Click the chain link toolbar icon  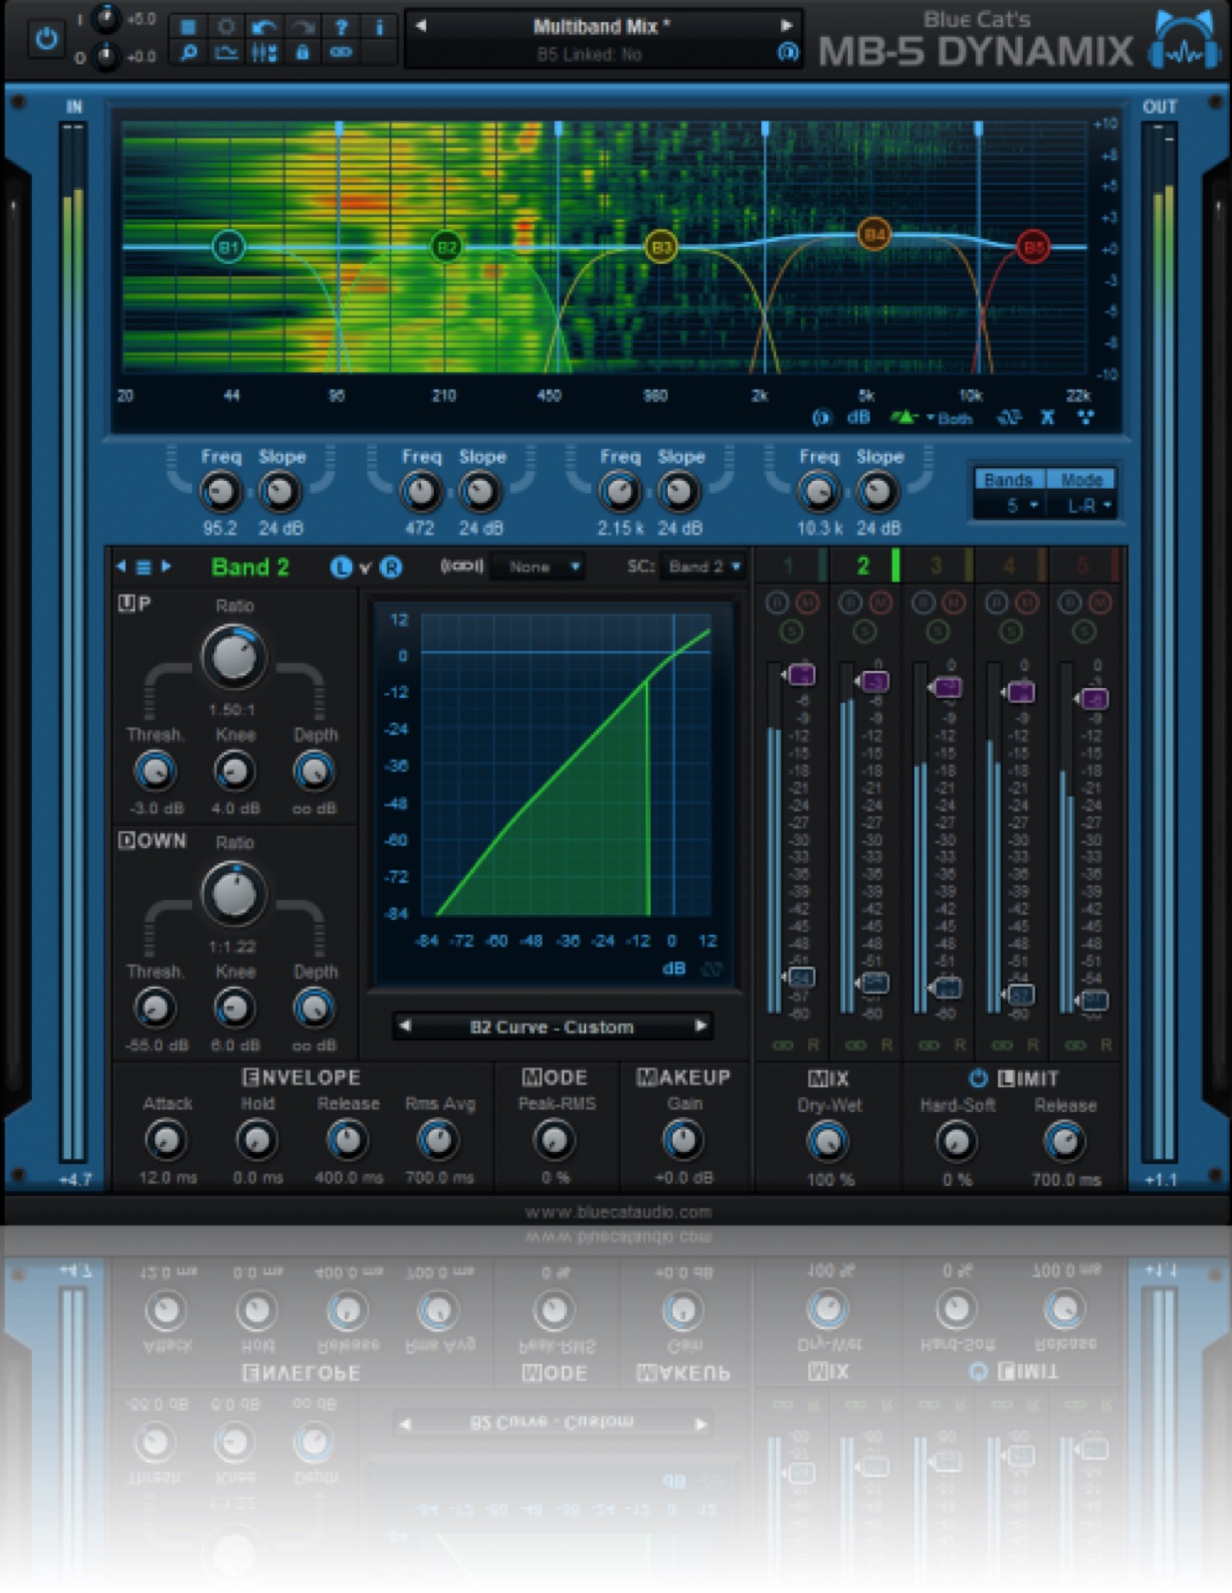point(340,53)
